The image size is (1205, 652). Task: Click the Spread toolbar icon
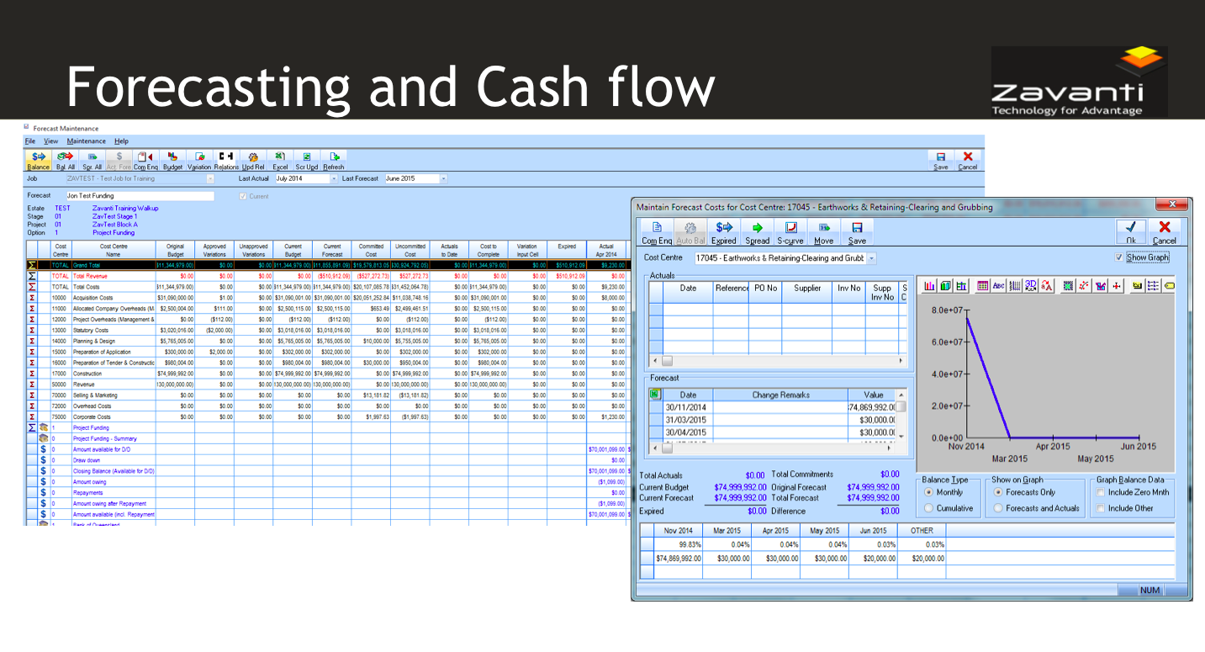[x=757, y=233]
